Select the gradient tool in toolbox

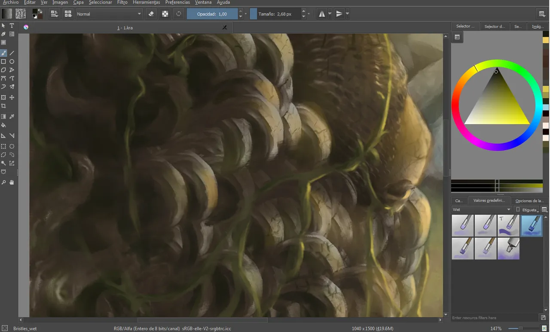[x=3, y=117]
